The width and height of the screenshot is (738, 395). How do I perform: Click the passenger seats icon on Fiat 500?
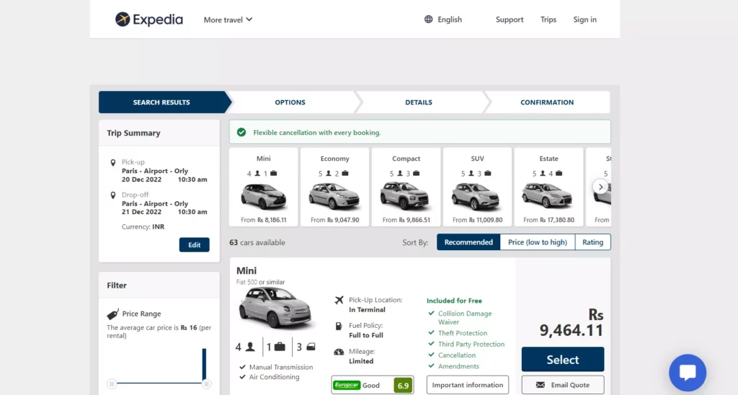coord(250,347)
